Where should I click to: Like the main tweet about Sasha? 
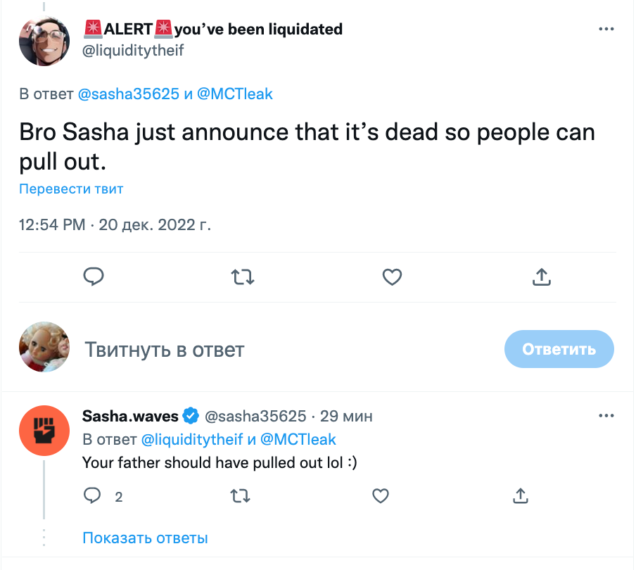tap(392, 277)
